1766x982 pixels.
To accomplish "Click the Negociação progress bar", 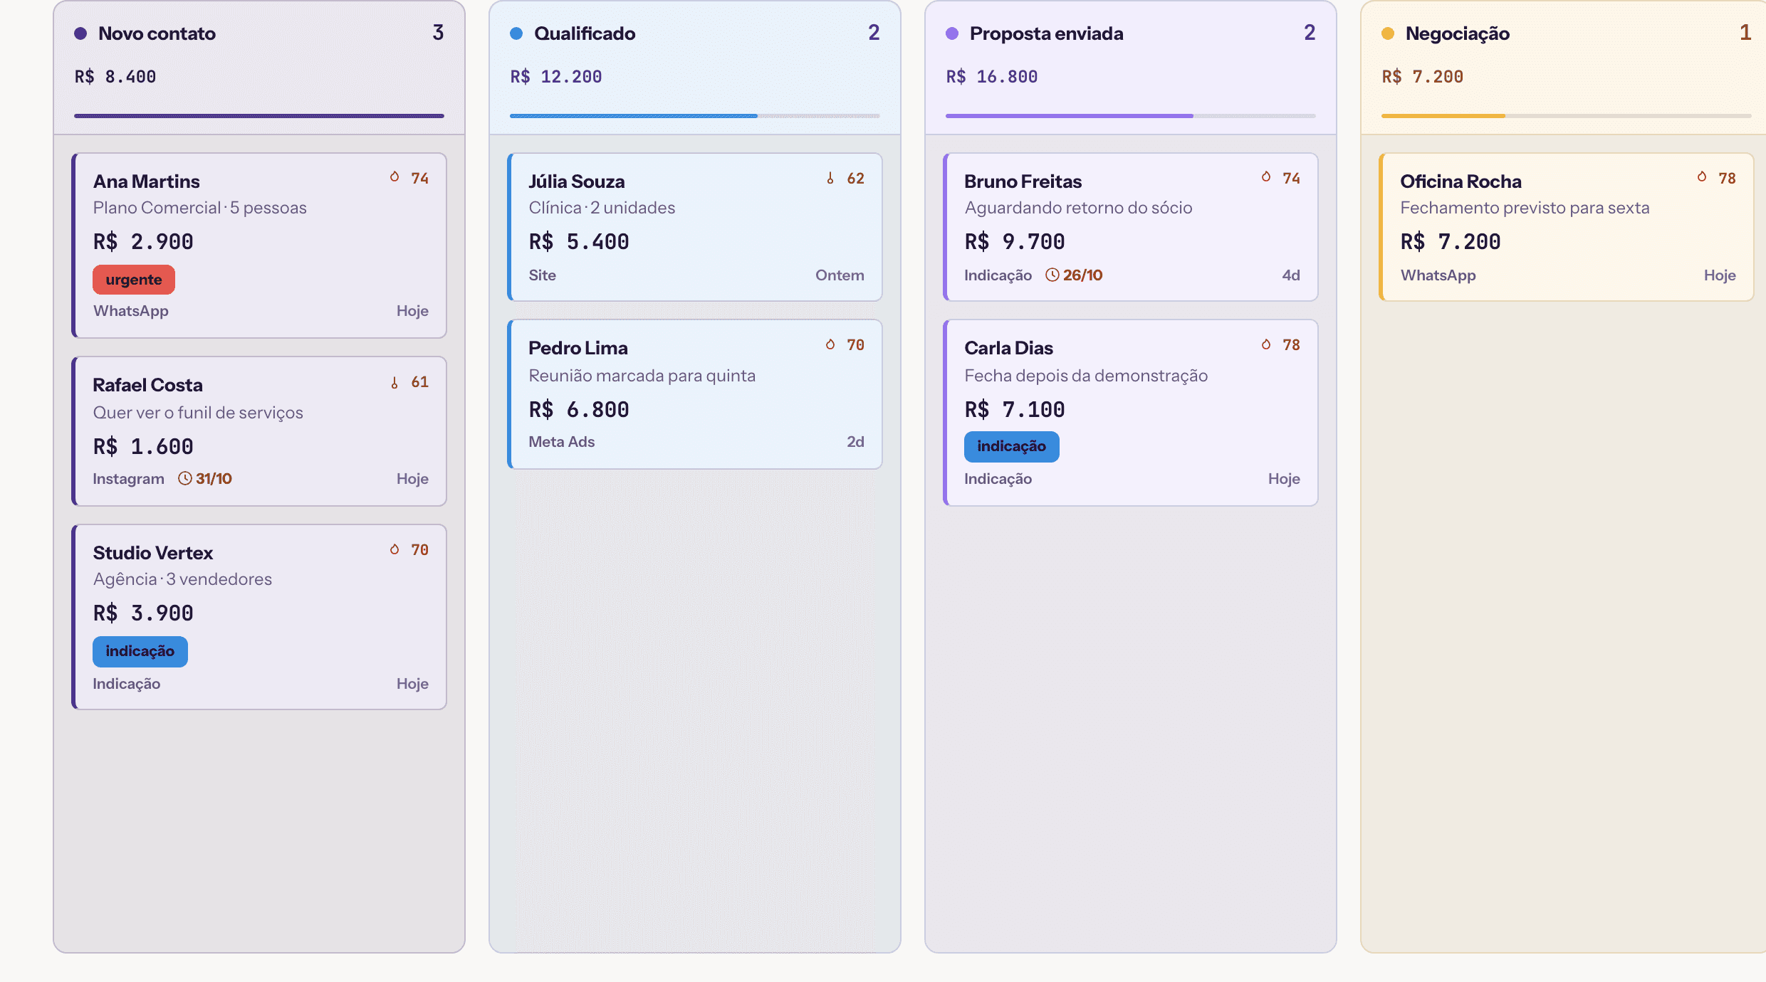I will [1567, 115].
